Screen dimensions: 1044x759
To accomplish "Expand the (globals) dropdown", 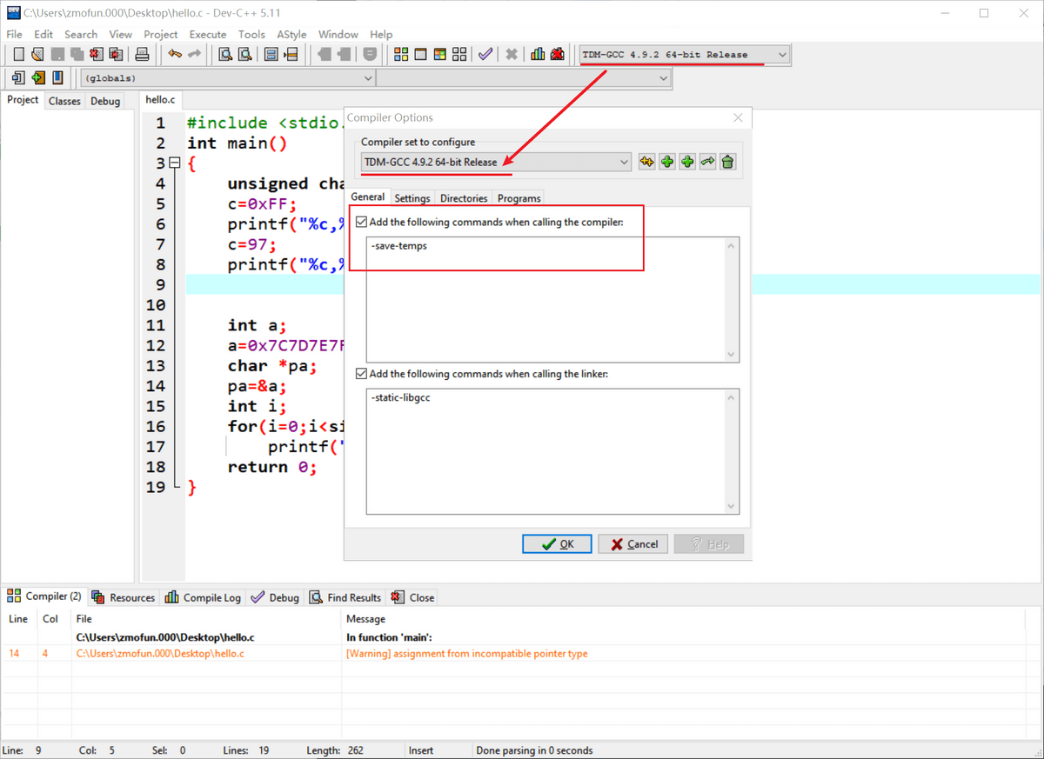I will tap(369, 77).
